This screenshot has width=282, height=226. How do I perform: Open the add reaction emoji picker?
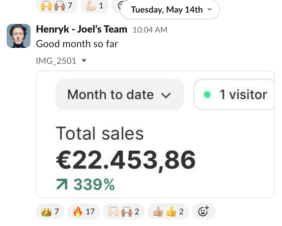[x=203, y=211]
